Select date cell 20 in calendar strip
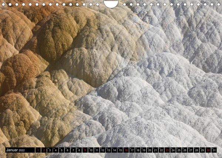Viewport: 222px width, 158px height. (149, 150)
